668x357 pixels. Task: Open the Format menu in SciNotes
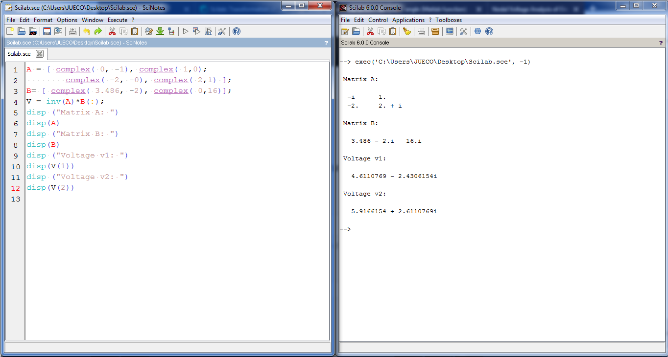coord(43,20)
